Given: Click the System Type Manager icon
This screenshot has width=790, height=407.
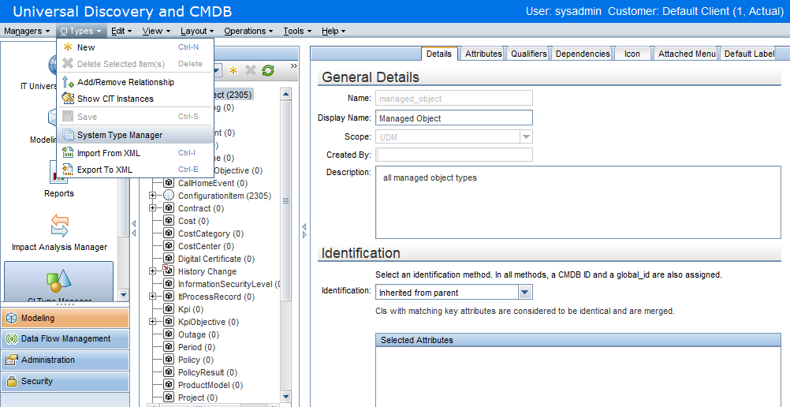Looking at the screenshot, I should pyautogui.click(x=68, y=135).
